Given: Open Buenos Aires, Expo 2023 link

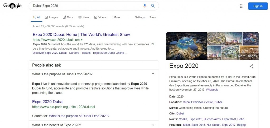Looking at the screenshot, I should click(221, 119).
